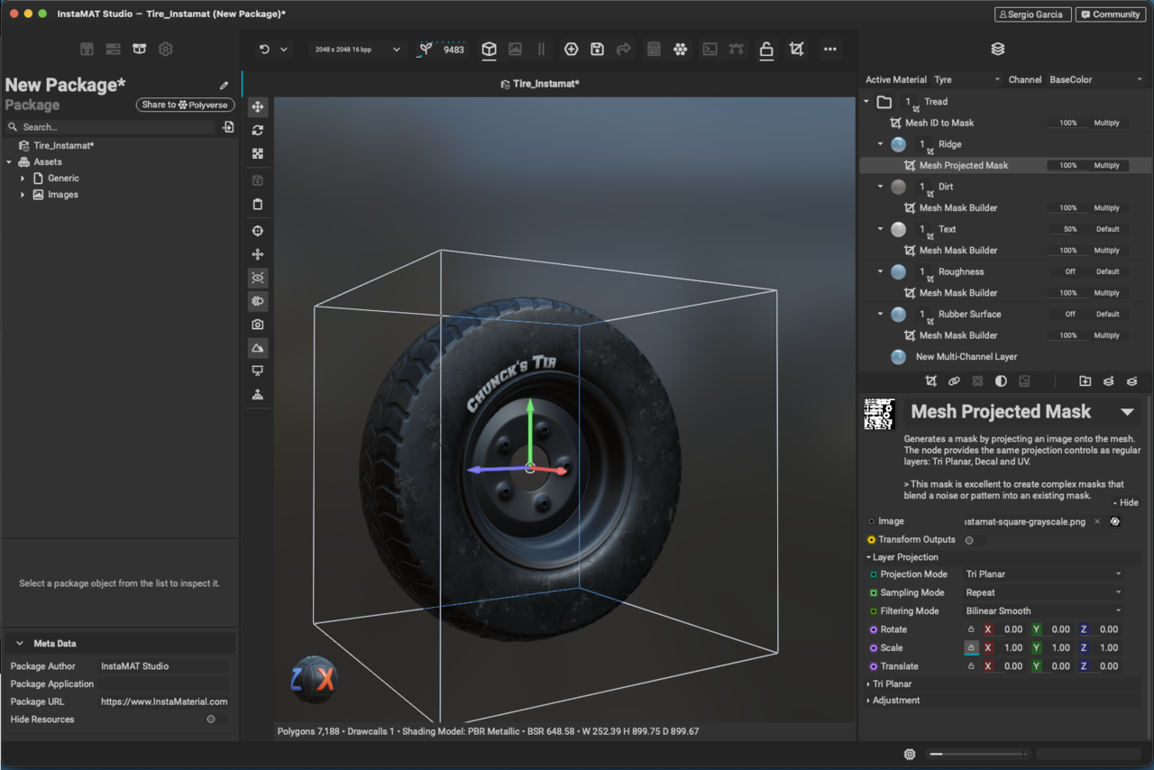Open the three-dots more options menu
Viewport: 1154px width, 770px height.
click(x=829, y=50)
